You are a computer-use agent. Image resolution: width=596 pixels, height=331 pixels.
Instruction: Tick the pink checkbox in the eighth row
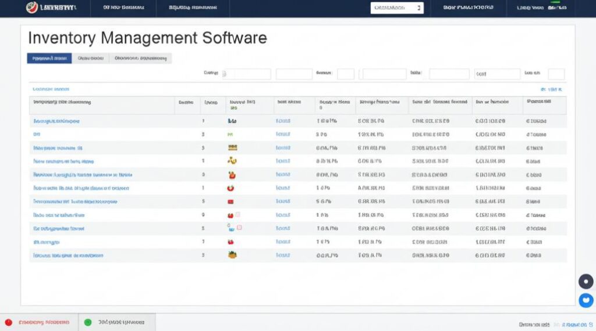pyautogui.click(x=238, y=215)
